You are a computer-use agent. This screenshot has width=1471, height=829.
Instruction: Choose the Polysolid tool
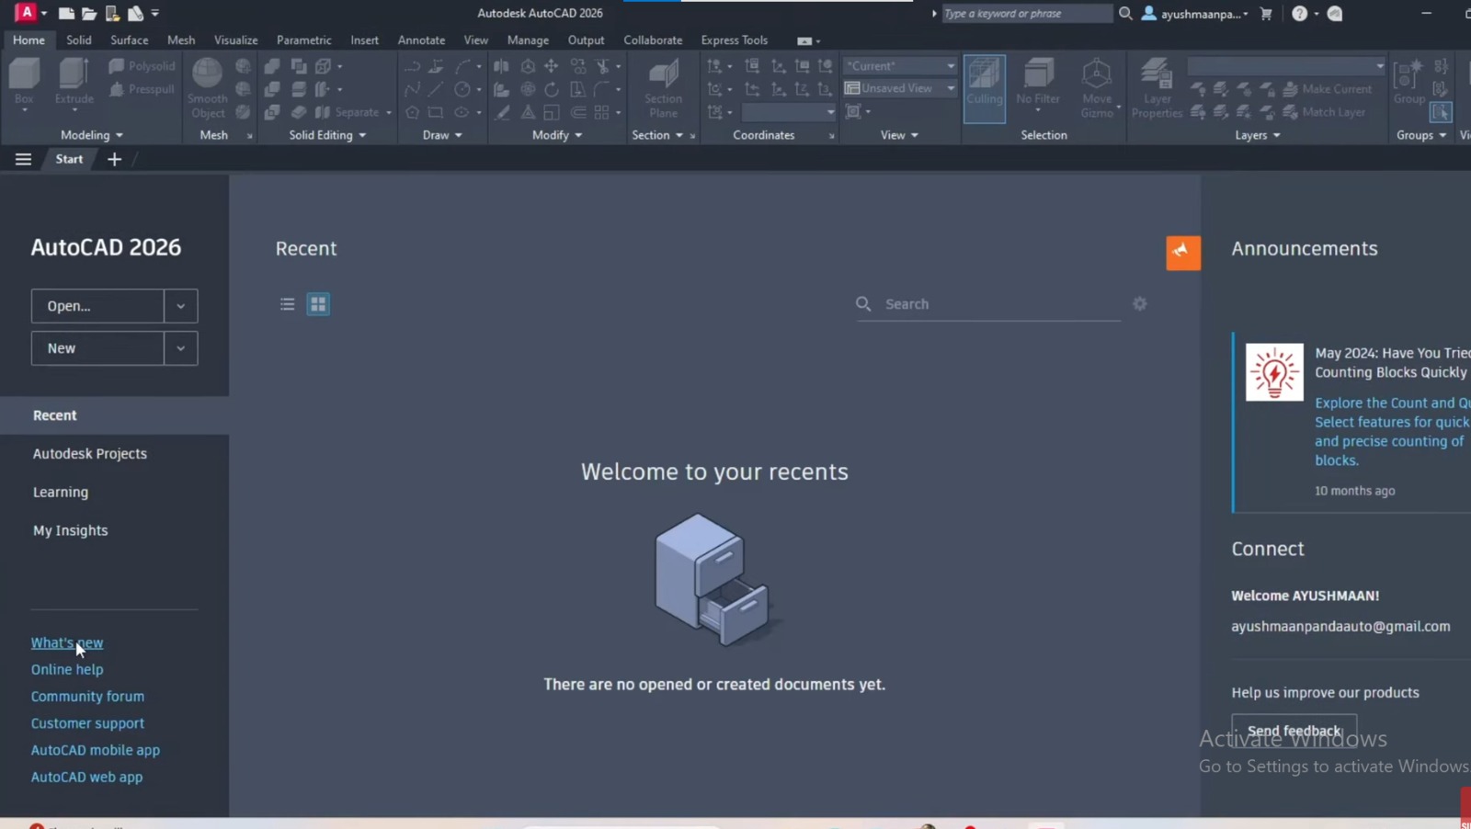pos(143,66)
